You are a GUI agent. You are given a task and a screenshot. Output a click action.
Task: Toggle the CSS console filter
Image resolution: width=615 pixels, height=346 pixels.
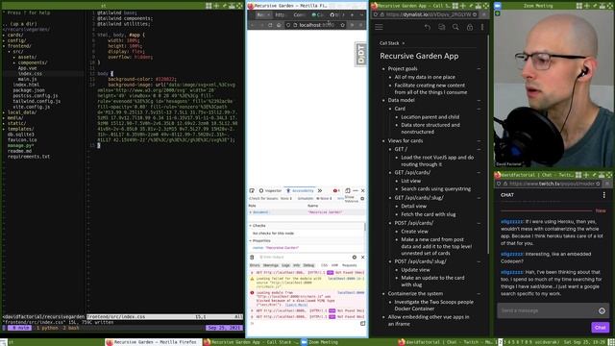(x=325, y=265)
